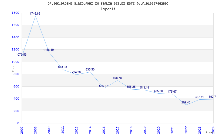Click the 2011 x-axis year
The width and height of the screenshot is (216, 135).
coord(63,130)
